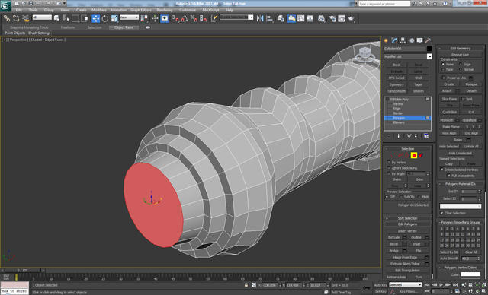This screenshot has height=295, width=488.
Task: Select Vertex sub-object selection icon
Action: pyautogui.click(x=393, y=155)
